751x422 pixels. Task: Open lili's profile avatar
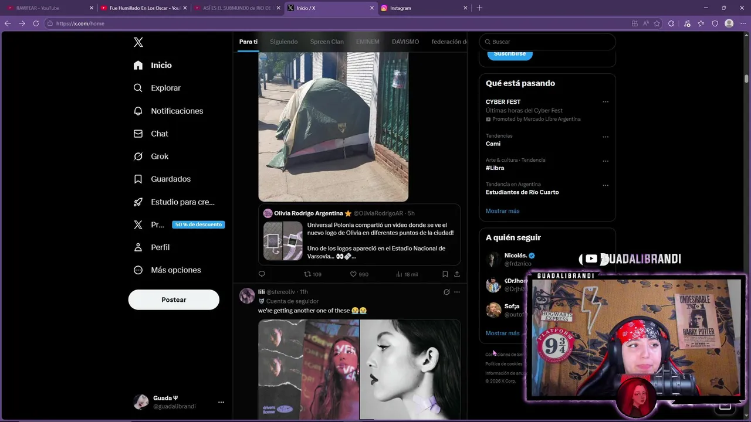pyautogui.click(x=247, y=295)
